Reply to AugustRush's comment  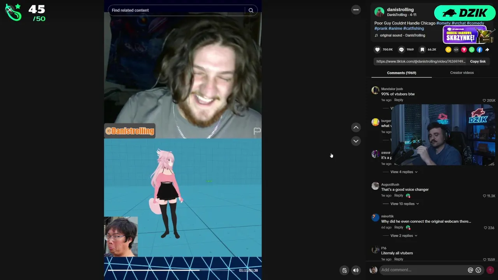point(398,196)
